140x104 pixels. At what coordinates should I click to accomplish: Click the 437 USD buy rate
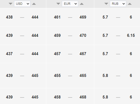coord(9,54)
